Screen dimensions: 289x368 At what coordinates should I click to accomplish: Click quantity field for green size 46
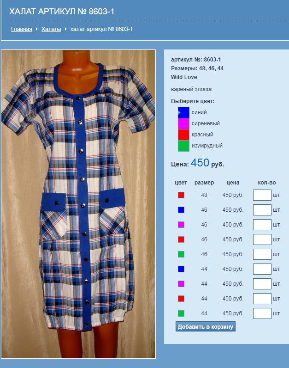point(262,254)
